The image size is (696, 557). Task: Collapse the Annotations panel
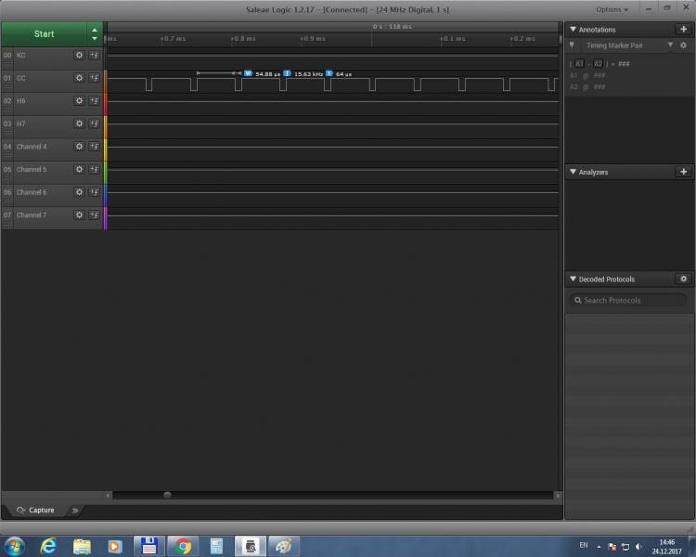[573, 30]
